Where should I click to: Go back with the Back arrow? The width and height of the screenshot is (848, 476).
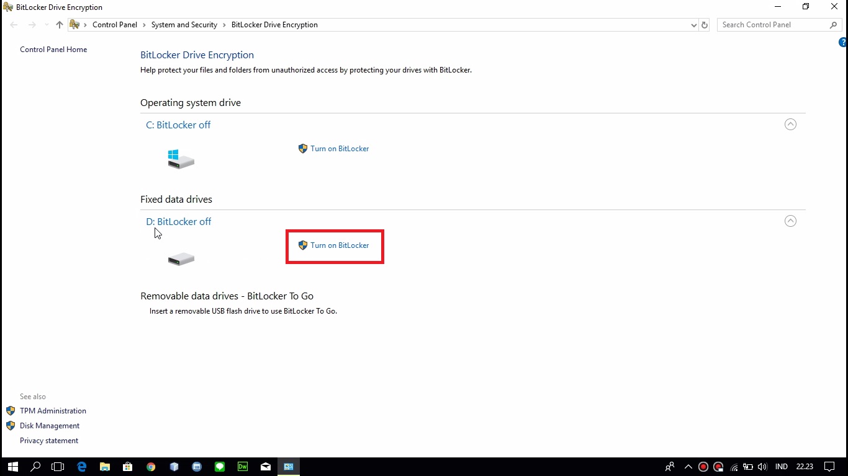pyautogui.click(x=14, y=25)
